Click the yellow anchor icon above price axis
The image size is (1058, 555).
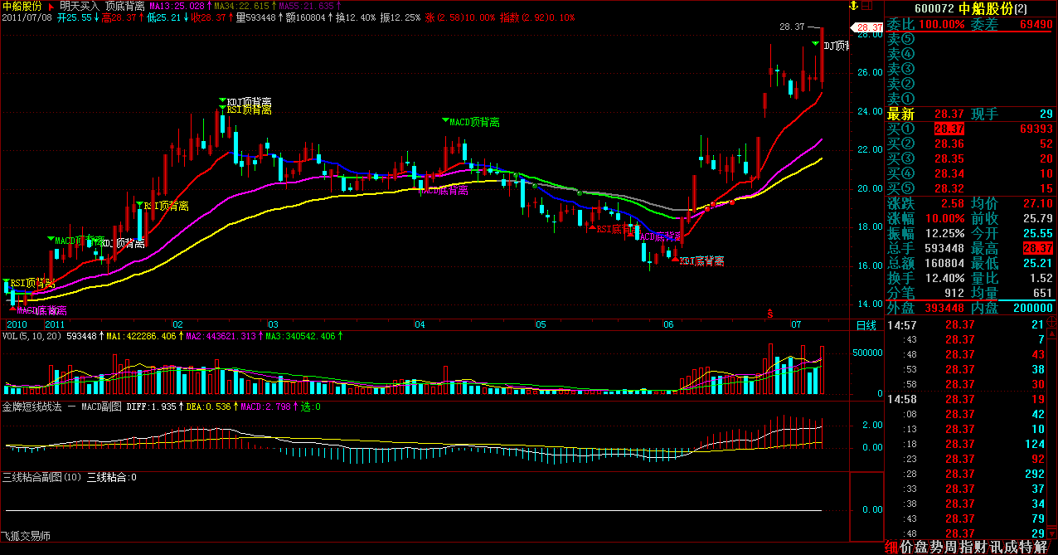point(854,6)
